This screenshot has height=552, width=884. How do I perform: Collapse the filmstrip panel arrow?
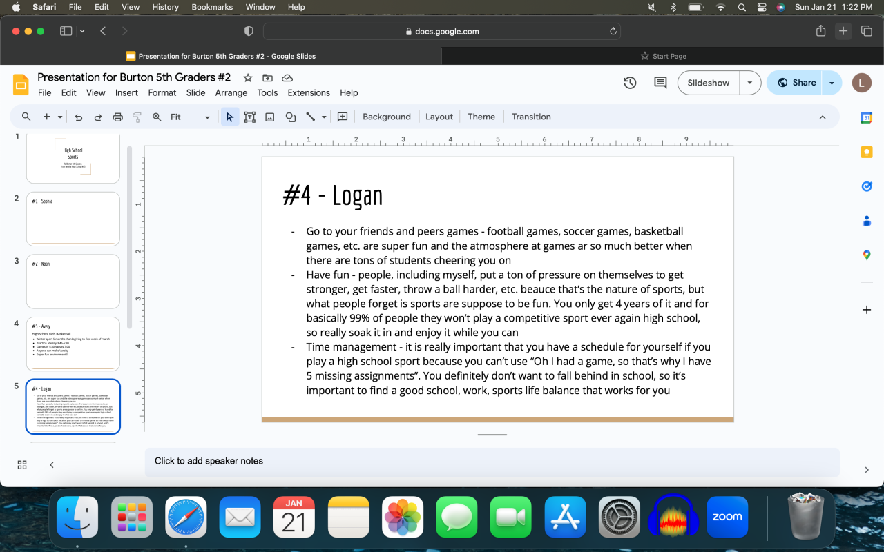pos(52,465)
